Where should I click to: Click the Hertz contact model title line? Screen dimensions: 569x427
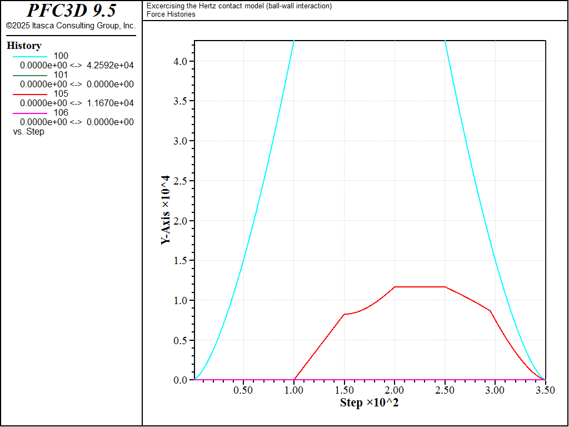(x=239, y=6)
